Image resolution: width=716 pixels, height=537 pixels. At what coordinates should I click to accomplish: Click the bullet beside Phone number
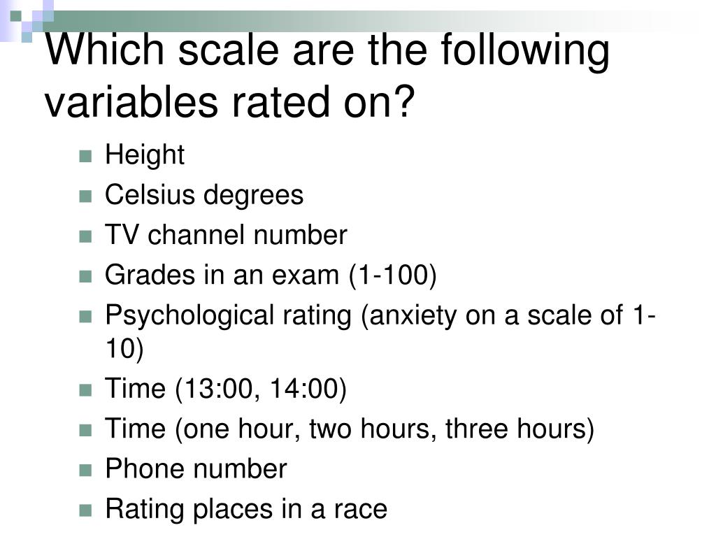(x=85, y=471)
